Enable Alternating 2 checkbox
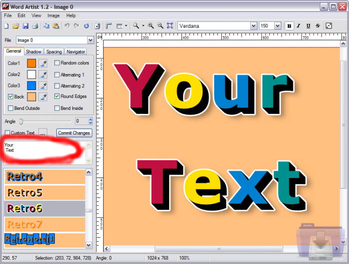349x264 pixels. [57, 86]
